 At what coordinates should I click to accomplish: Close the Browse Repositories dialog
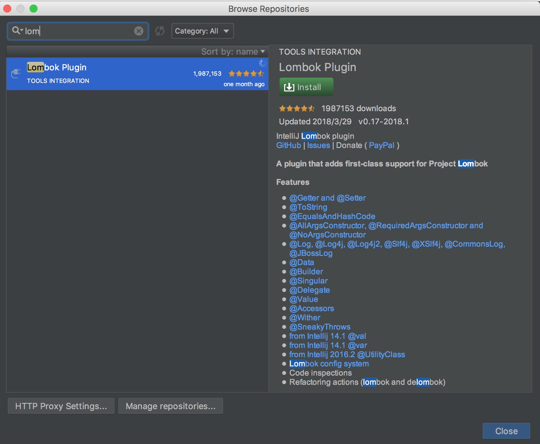[506, 431]
